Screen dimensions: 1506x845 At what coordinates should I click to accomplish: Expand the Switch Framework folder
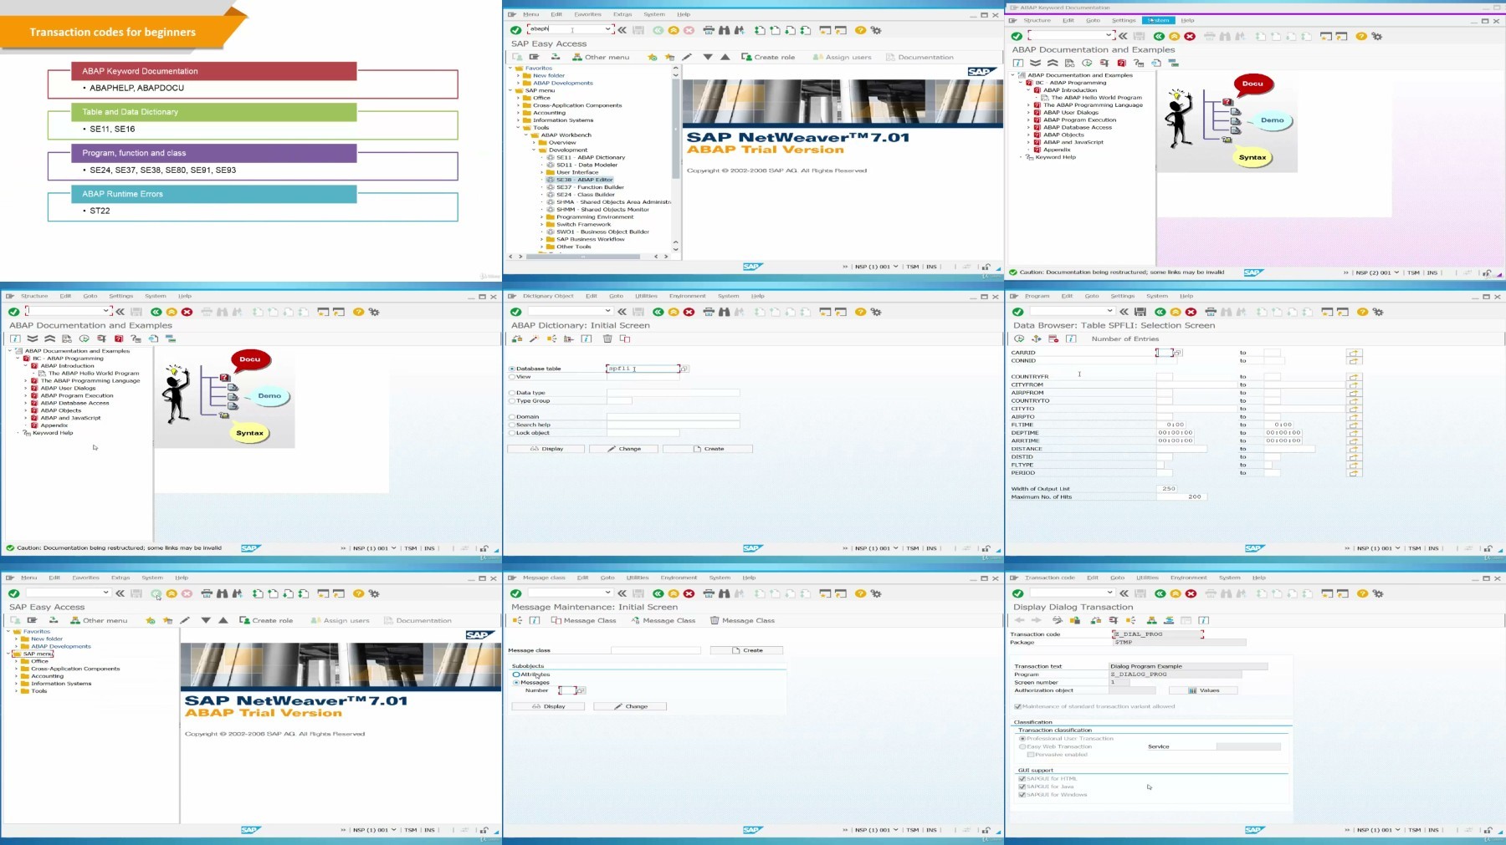point(542,225)
